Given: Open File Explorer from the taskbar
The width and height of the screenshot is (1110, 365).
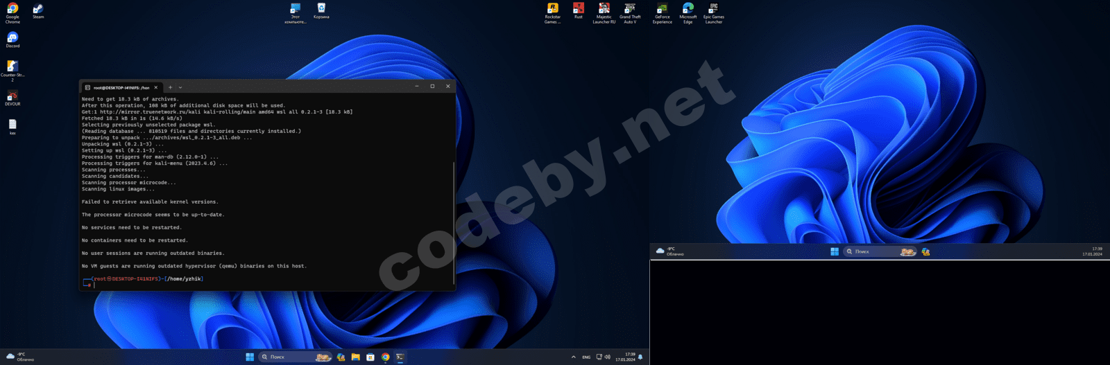Looking at the screenshot, I should (x=355, y=357).
